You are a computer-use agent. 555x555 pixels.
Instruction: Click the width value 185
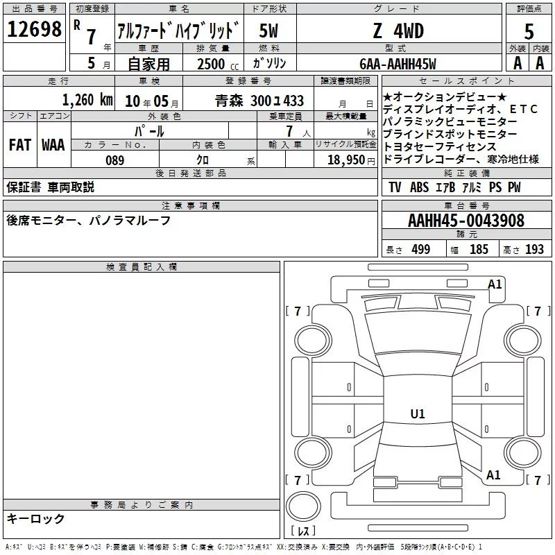pos(479,249)
